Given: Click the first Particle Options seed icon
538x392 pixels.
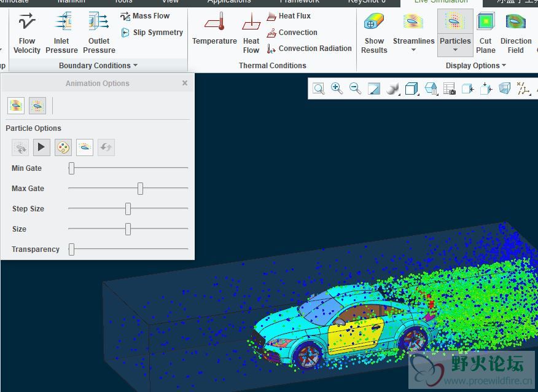Looking at the screenshot, I should (20, 147).
